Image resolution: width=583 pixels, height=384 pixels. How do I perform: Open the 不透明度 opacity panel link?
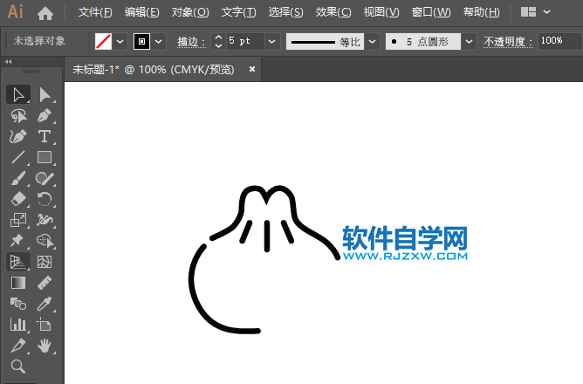point(508,42)
